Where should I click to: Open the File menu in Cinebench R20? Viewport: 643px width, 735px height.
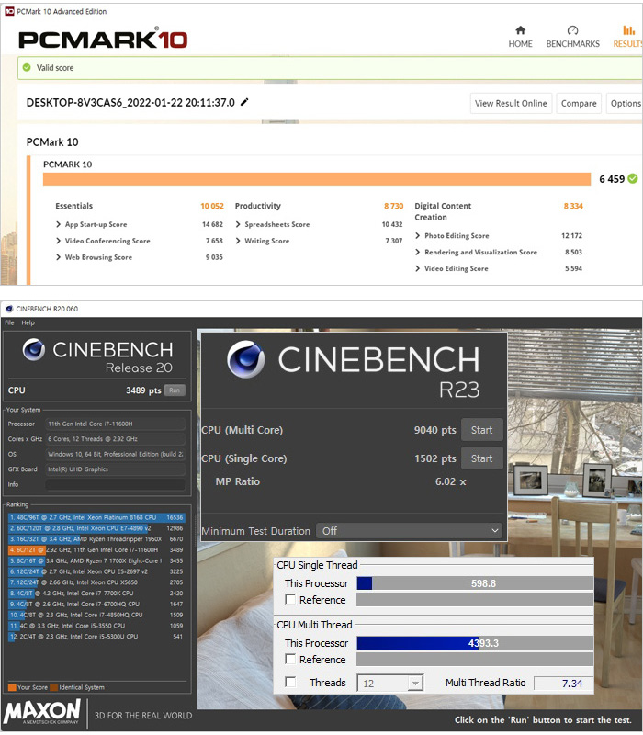point(9,322)
